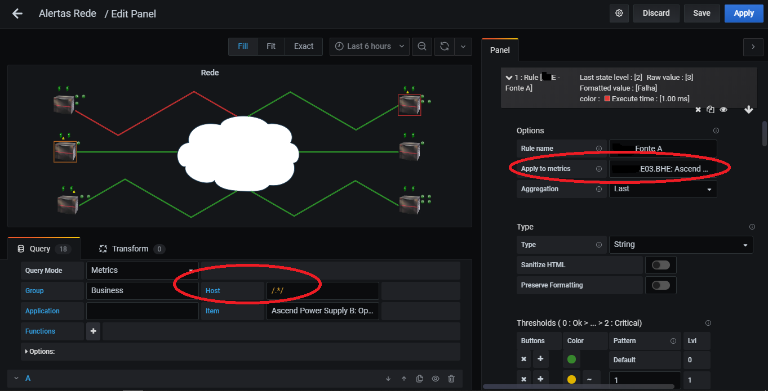The width and height of the screenshot is (768, 391).
Task: Select the Panel tab
Action: tap(499, 50)
